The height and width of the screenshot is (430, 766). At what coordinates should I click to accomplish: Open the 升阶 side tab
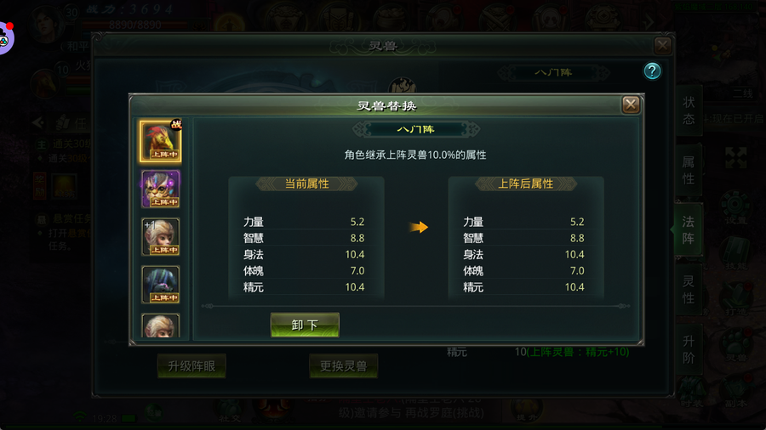[689, 349]
